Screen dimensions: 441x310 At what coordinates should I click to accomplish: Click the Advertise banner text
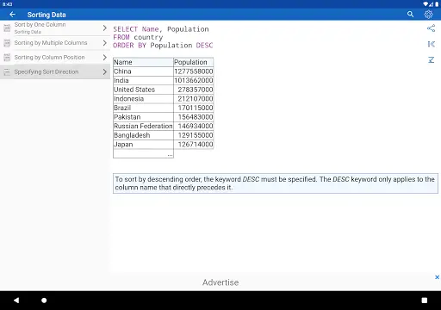click(x=220, y=282)
